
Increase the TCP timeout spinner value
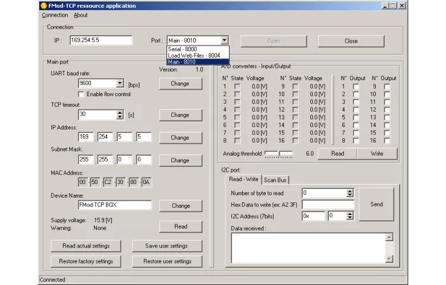click(120, 112)
